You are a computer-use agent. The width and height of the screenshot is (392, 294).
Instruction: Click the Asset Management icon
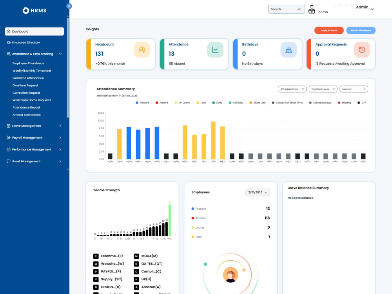coord(9,161)
